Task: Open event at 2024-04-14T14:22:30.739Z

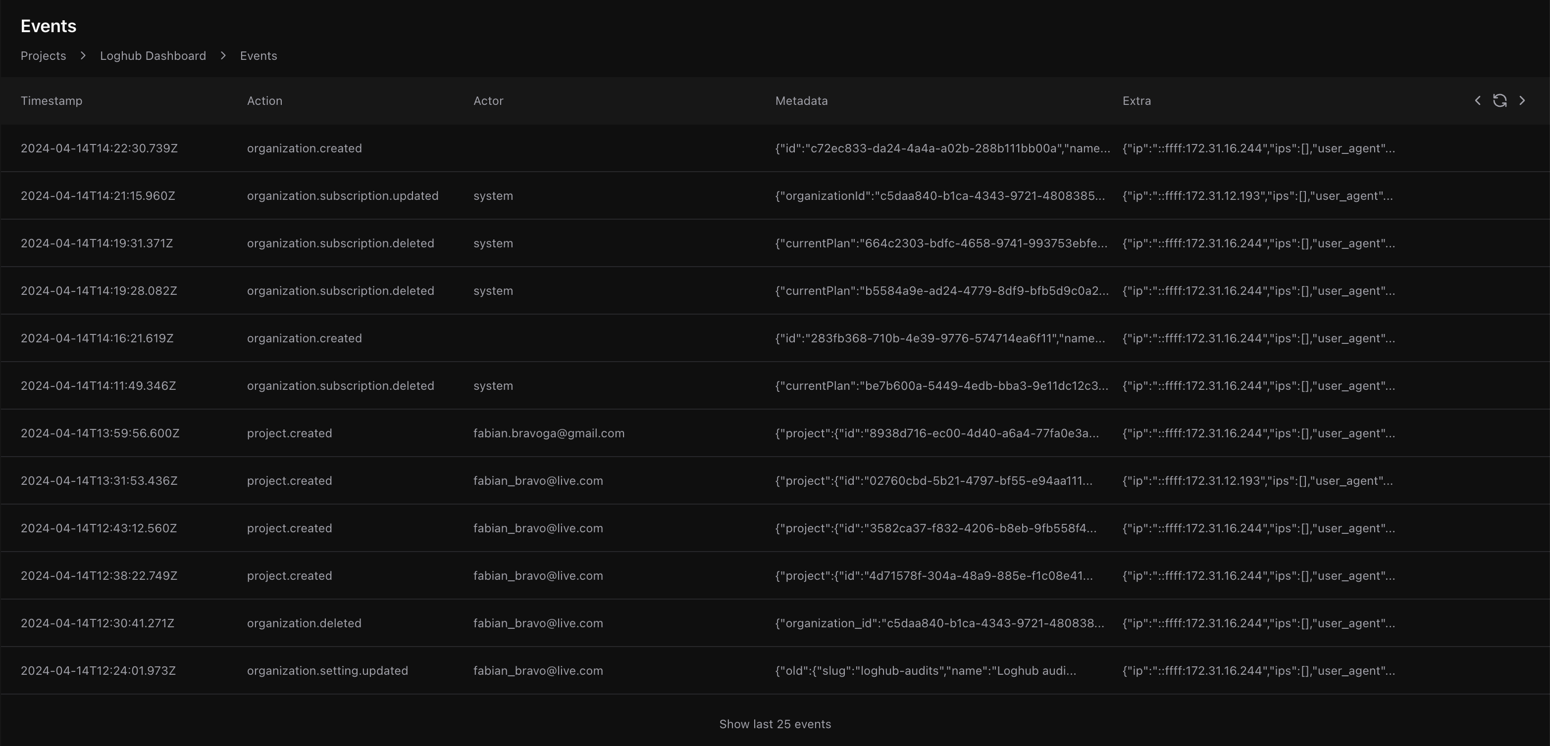Action: (99, 148)
